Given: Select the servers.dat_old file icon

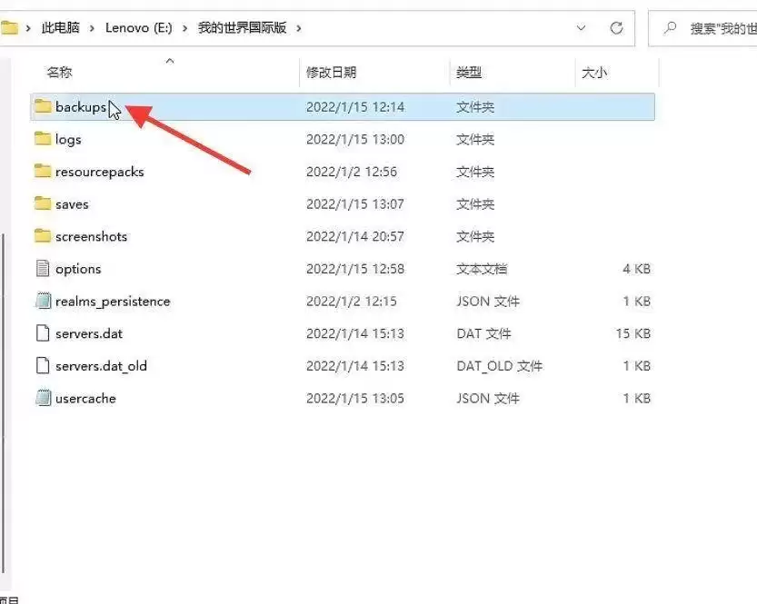Looking at the screenshot, I should point(43,365).
